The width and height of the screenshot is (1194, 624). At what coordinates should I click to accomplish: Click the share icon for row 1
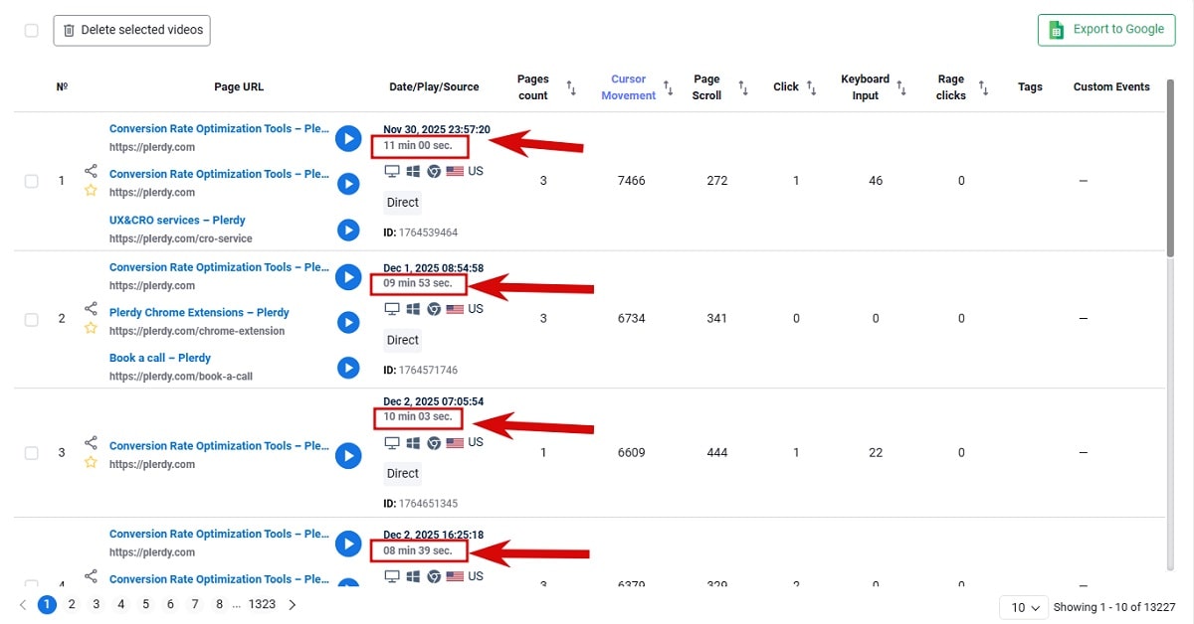point(91,171)
